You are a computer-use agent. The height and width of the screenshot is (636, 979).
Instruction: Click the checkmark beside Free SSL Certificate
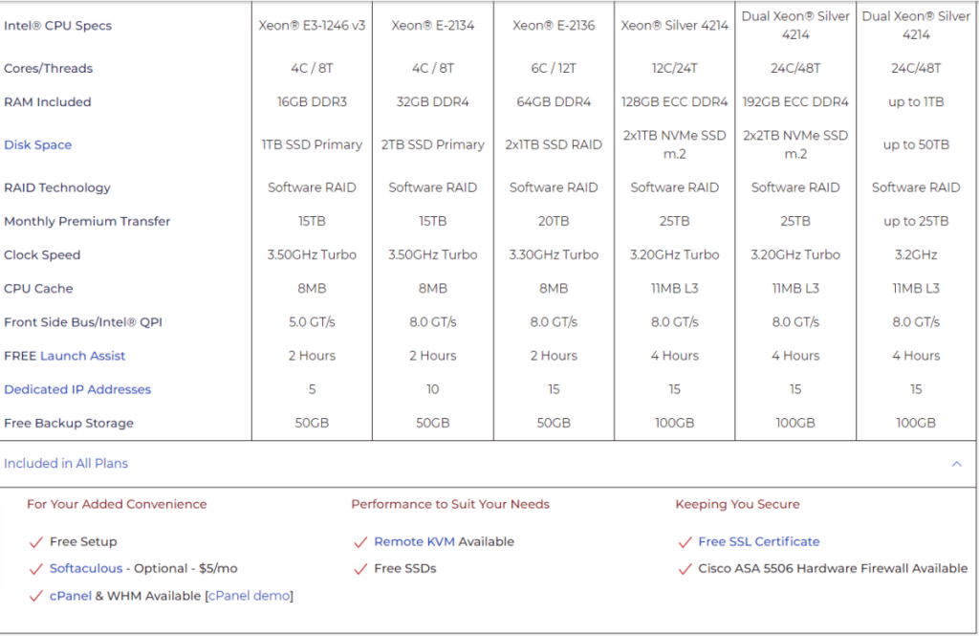tap(685, 541)
